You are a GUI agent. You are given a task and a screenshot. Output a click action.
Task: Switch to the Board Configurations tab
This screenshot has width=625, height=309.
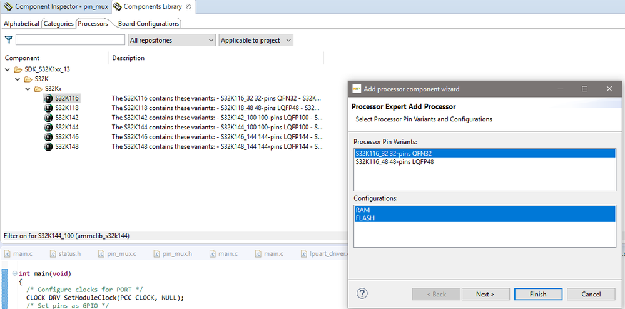148,24
